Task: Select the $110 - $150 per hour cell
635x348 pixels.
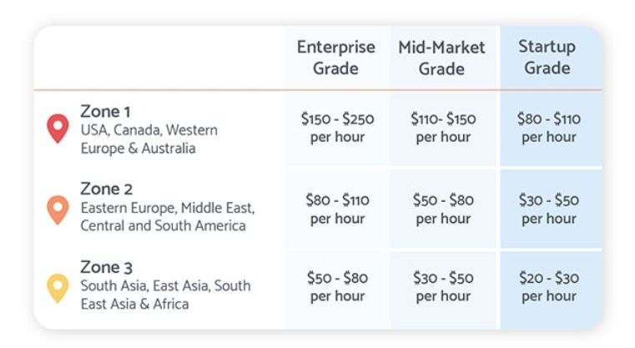Action: pos(441,128)
